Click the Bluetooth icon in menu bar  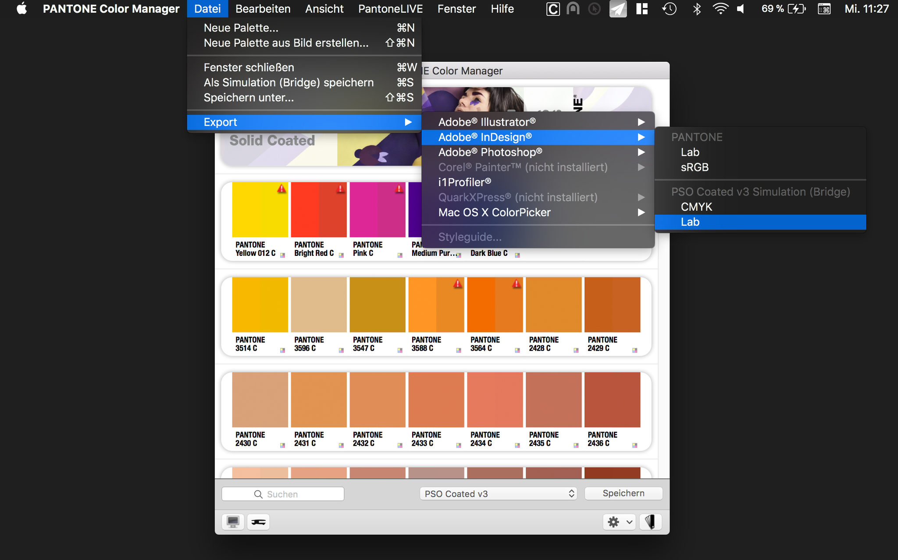[x=697, y=9]
